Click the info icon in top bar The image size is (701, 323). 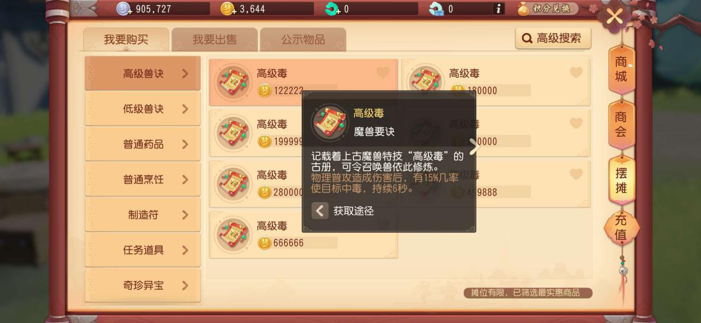pos(498,9)
